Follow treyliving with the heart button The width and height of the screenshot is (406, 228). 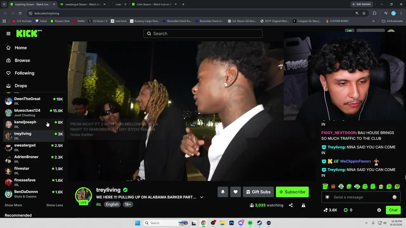[x=235, y=192]
